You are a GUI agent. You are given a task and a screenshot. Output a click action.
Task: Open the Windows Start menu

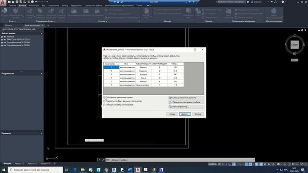coord(4,170)
